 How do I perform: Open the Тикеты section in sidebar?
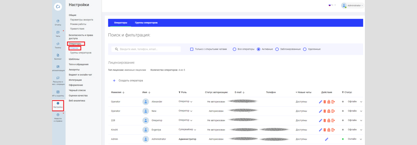(58, 45)
